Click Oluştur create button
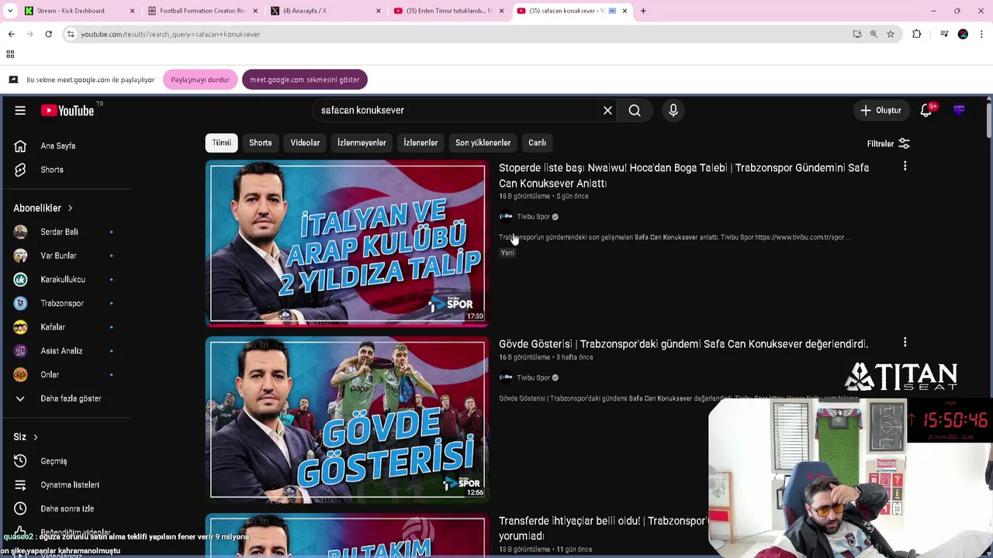 pos(881,111)
